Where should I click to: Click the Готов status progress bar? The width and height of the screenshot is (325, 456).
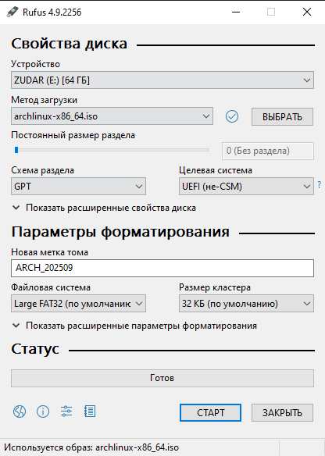[162, 378]
